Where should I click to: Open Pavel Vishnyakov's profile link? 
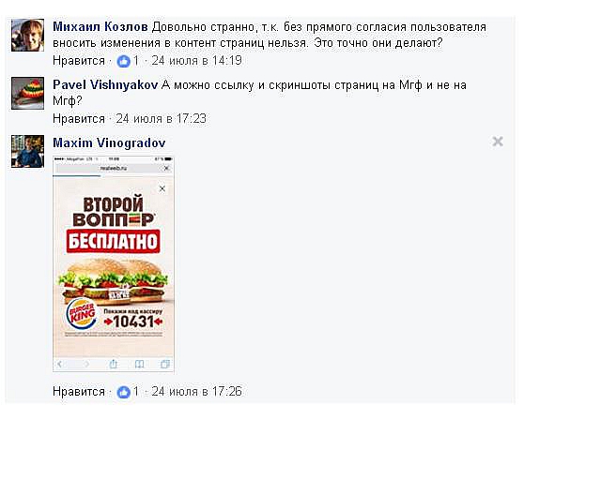tap(105, 85)
